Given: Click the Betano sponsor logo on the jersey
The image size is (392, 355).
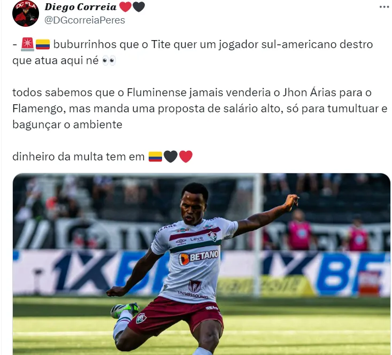Looking at the screenshot, I should point(198,257).
